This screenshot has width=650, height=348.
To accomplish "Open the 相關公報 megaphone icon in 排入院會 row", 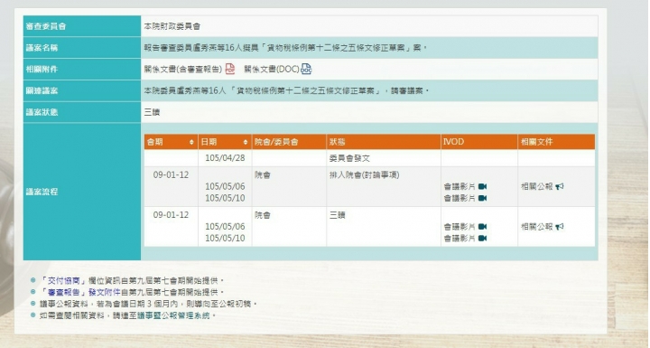I will [x=560, y=186].
